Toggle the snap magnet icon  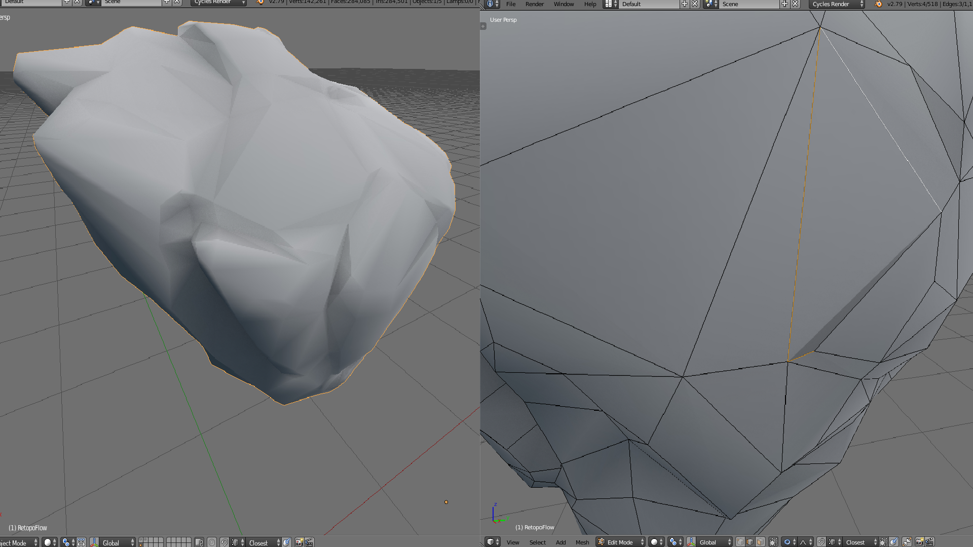(x=821, y=542)
